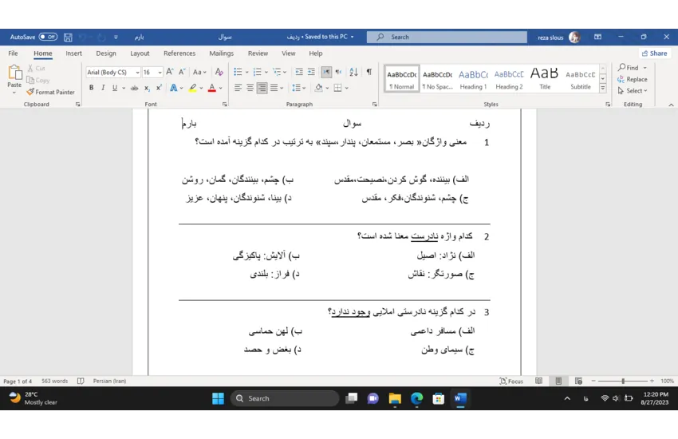Insert a bulleted list
Screen dimensions: 678x439
coord(238,72)
